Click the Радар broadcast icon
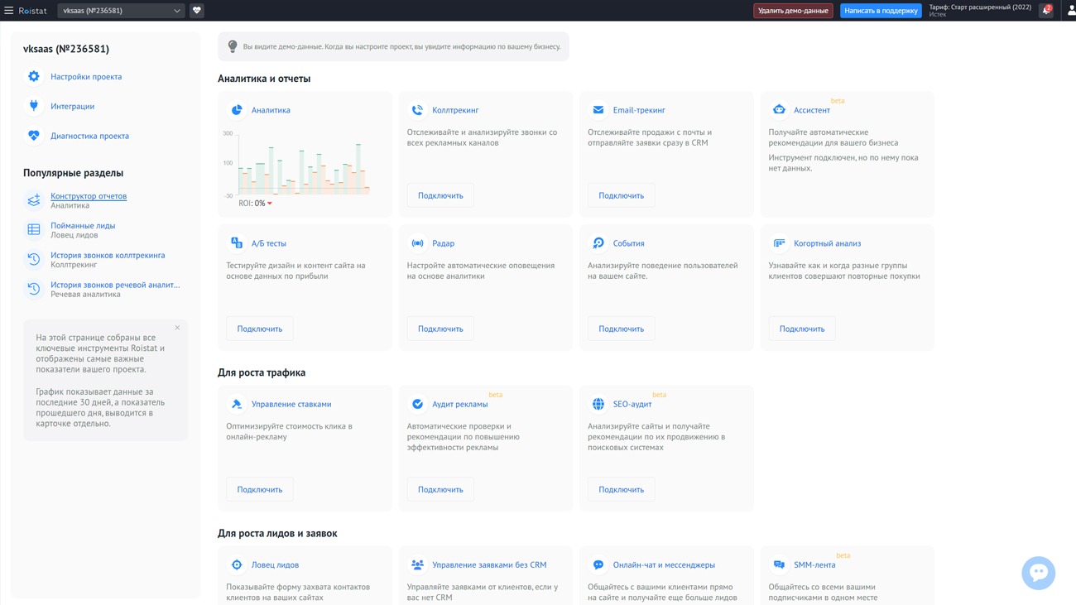1076x605 pixels. [417, 243]
